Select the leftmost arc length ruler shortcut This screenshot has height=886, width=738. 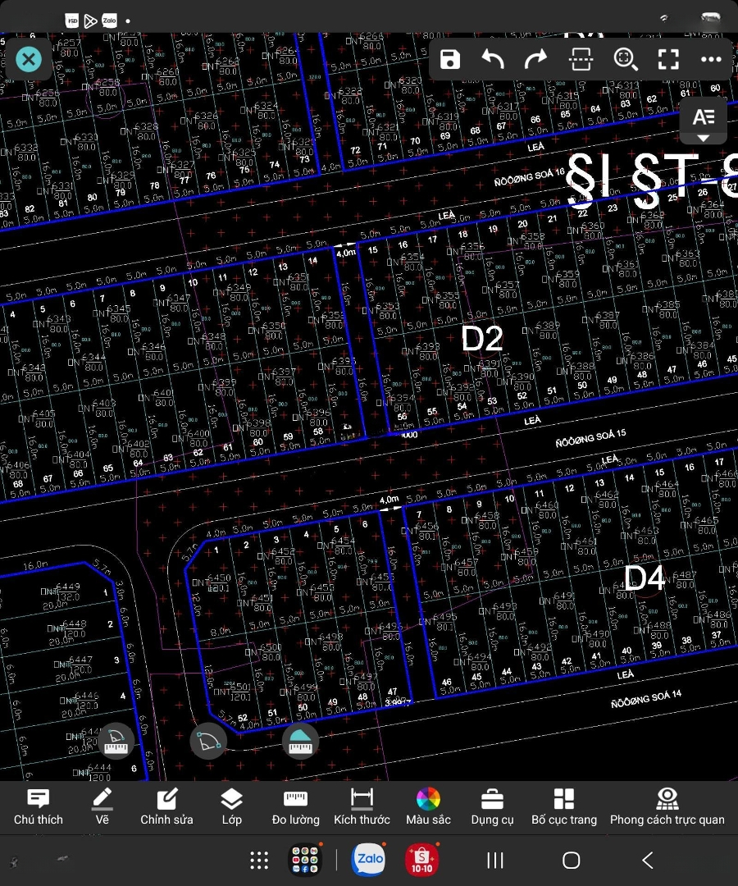(x=116, y=741)
